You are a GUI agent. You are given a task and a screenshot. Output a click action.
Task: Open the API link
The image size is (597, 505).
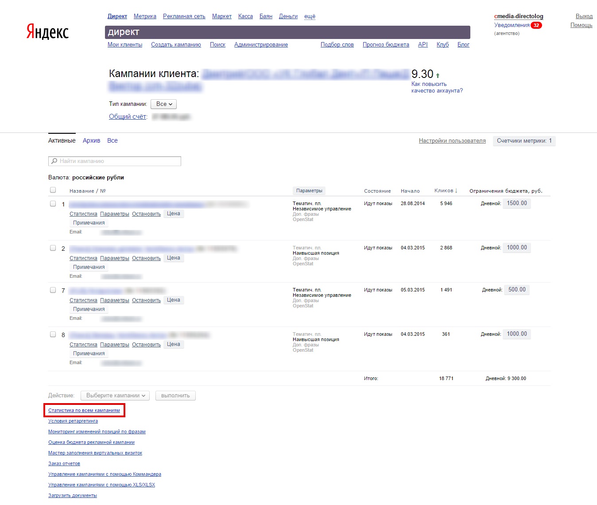click(x=423, y=45)
